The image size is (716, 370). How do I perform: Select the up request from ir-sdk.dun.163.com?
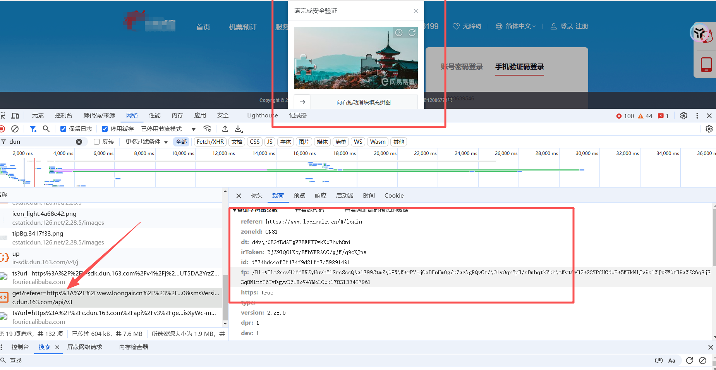coord(111,258)
